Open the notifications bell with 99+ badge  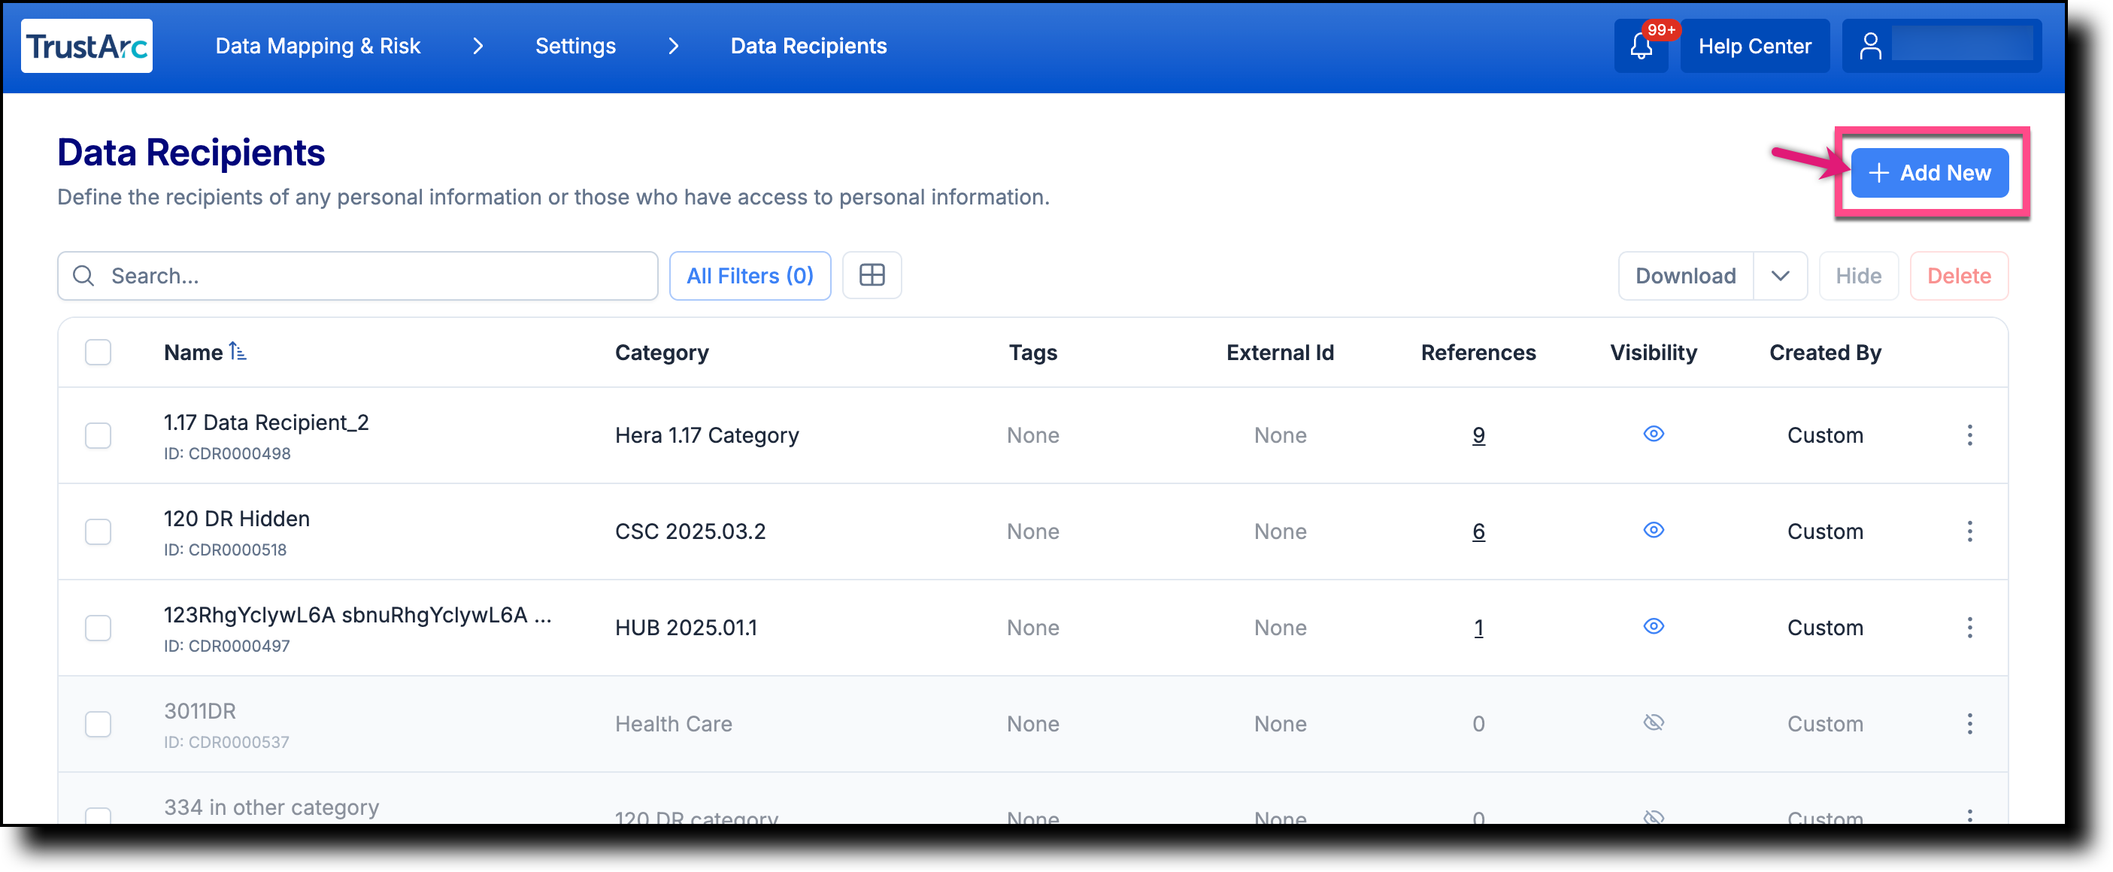pos(1641,47)
